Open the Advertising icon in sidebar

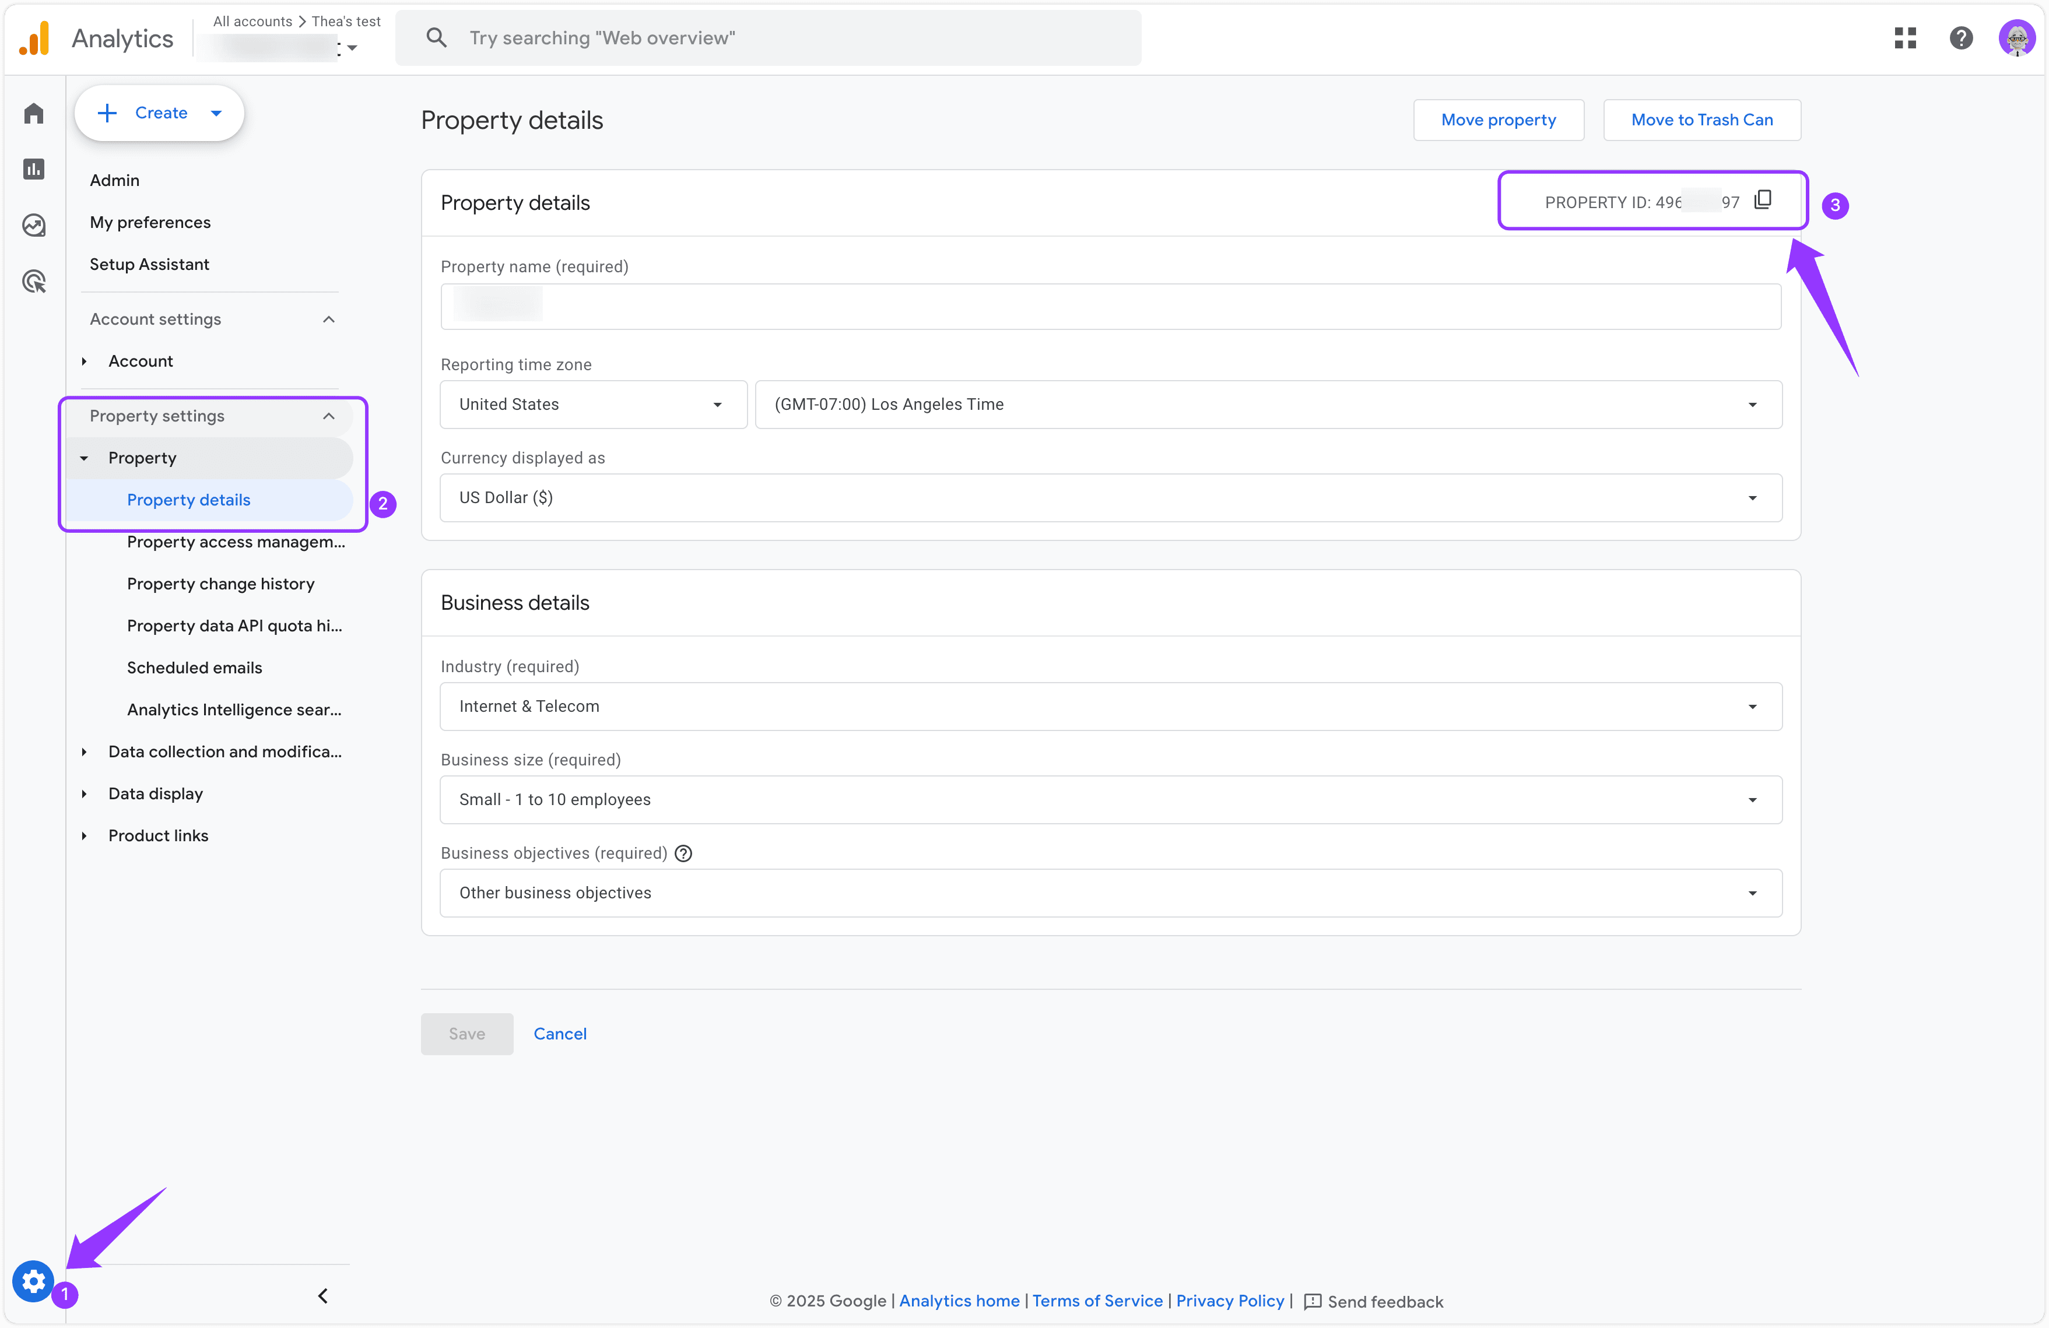(x=34, y=282)
